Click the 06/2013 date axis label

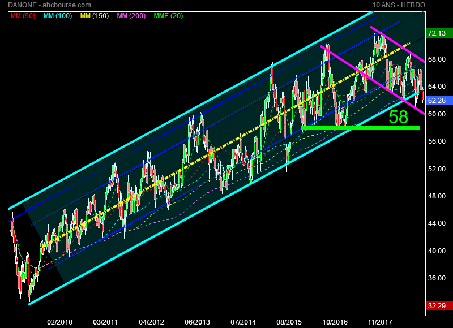point(197,322)
